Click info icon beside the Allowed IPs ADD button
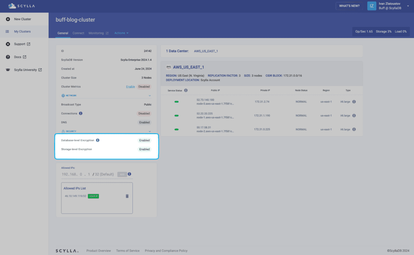This screenshot has height=255, width=414. (x=129, y=174)
